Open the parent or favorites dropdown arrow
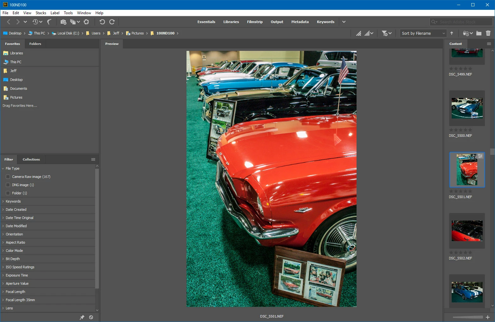This screenshot has width=495, height=322. coord(25,22)
